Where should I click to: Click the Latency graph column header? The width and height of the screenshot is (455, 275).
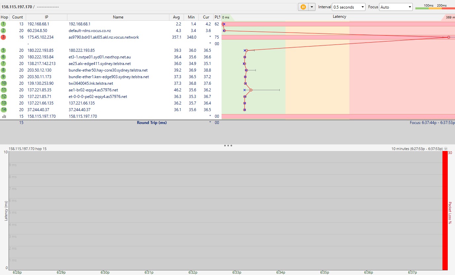339,17
